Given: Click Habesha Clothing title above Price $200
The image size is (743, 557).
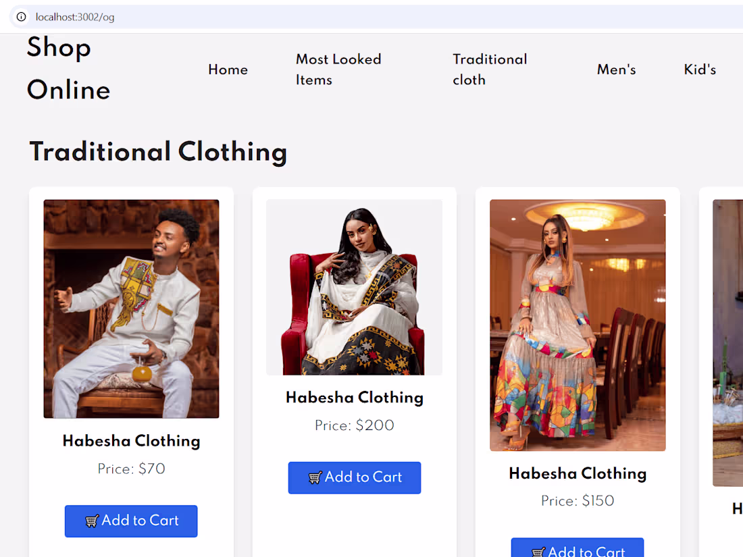Looking at the screenshot, I should click(355, 398).
